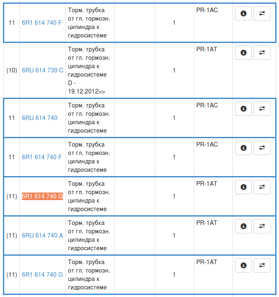Open info icon for 6RU 614 739 C
Viewport: 279px width, 297px height.
coord(243,53)
